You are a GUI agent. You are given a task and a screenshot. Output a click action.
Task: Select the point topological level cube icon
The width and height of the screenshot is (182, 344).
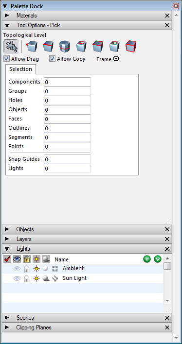coord(32,46)
